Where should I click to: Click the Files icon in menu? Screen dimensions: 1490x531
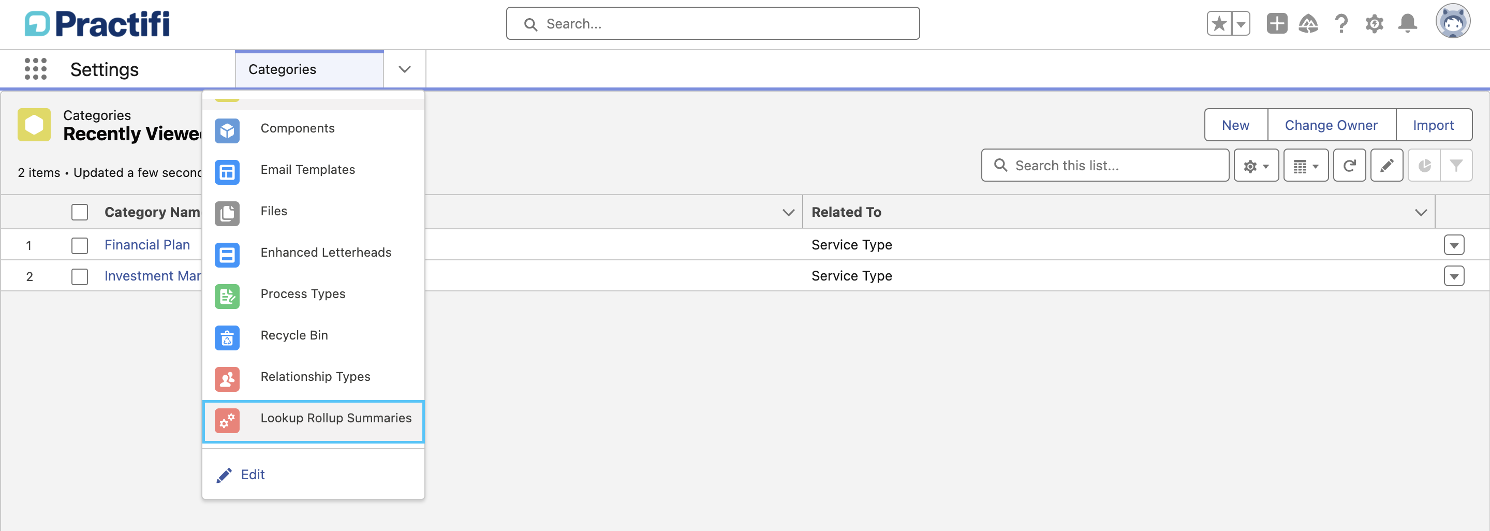click(x=227, y=213)
